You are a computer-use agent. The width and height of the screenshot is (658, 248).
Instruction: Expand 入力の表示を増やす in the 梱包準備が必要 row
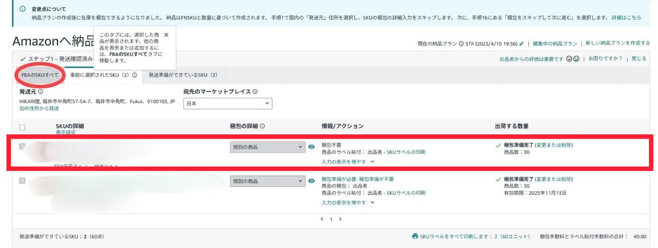348,202
